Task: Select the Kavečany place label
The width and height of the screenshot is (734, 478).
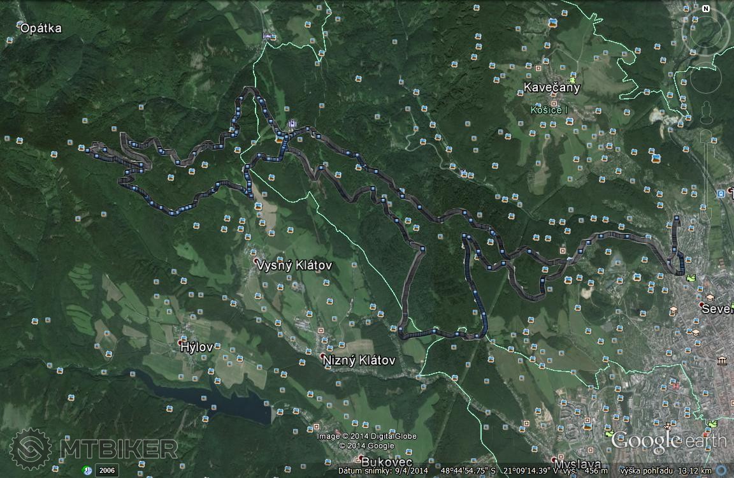Action: point(552,87)
